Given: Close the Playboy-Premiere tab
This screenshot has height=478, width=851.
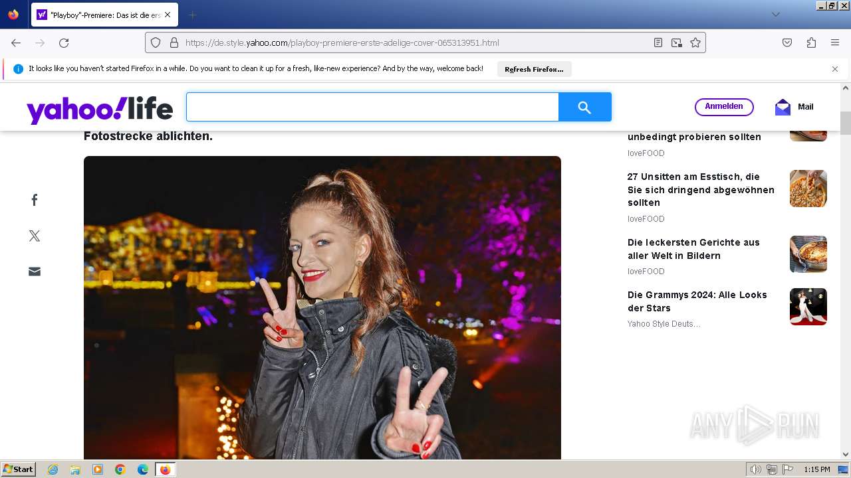Looking at the screenshot, I should (x=167, y=15).
